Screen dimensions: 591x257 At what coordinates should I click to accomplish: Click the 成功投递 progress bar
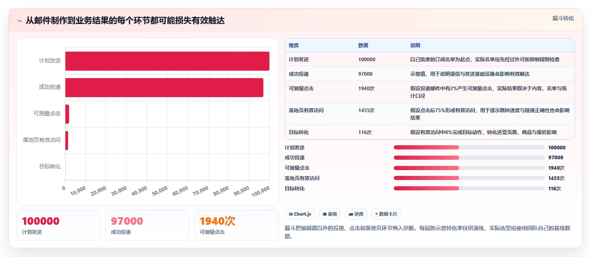[x=469, y=158]
